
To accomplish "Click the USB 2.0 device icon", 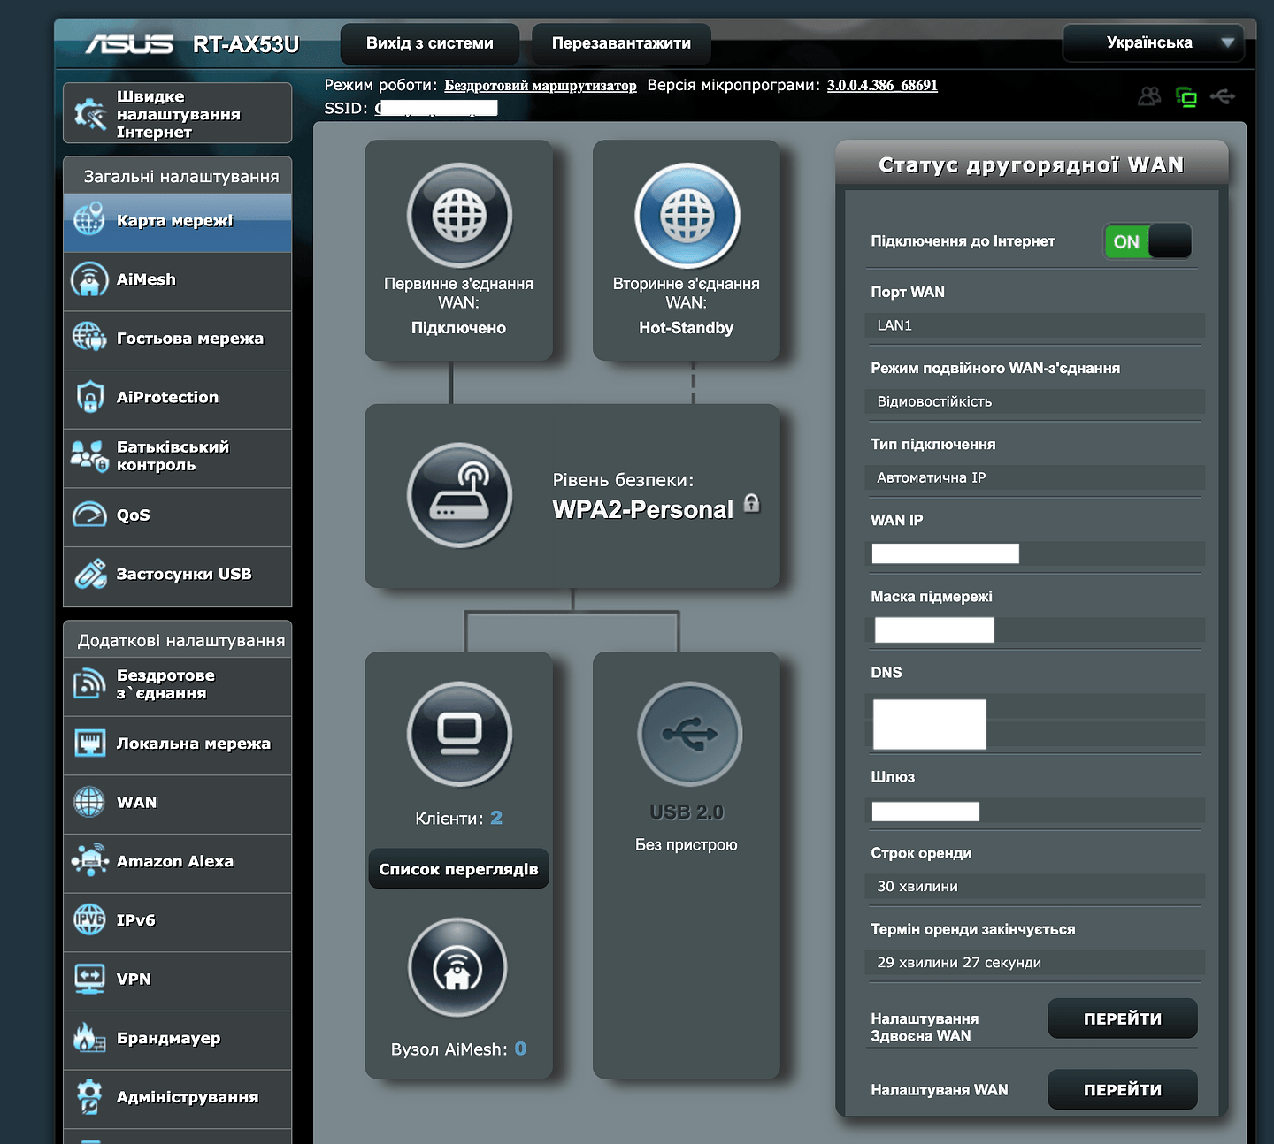I will pos(689,734).
